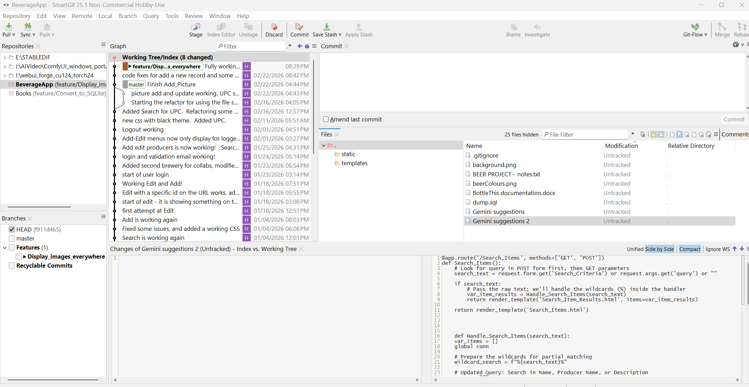
Task: Select the Stage toolbar icon
Action: point(196,30)
